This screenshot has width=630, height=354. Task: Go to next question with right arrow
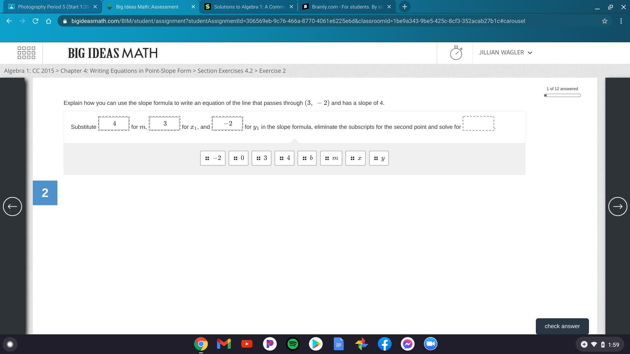(618, 206)
